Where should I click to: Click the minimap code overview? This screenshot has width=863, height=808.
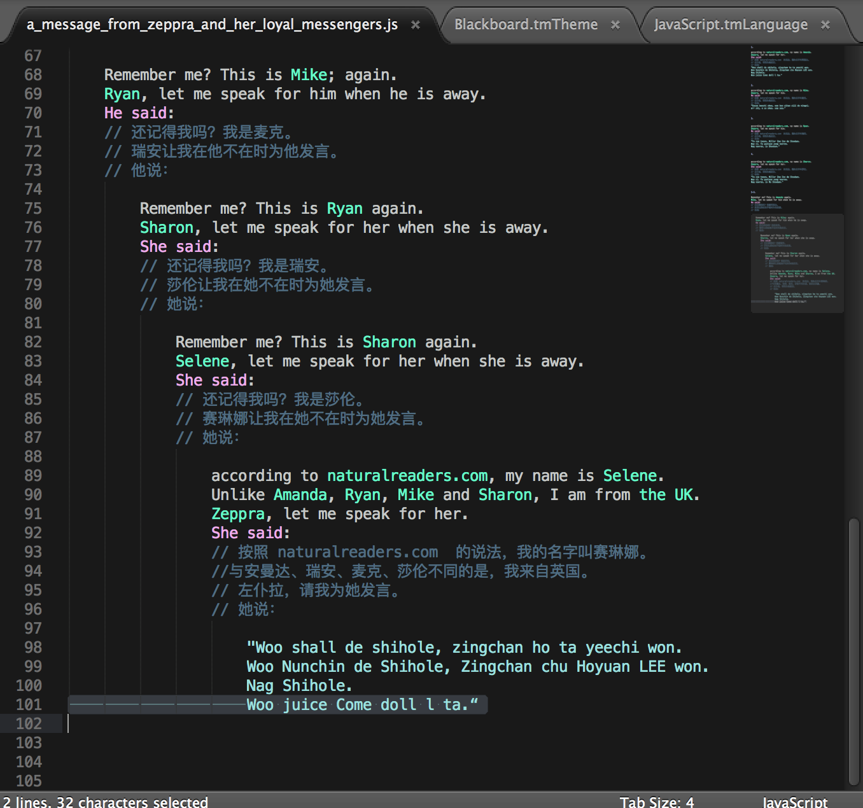coord(797,178)
